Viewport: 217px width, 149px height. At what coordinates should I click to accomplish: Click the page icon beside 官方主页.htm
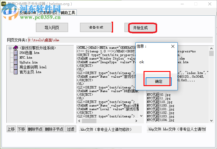[15, 72]
